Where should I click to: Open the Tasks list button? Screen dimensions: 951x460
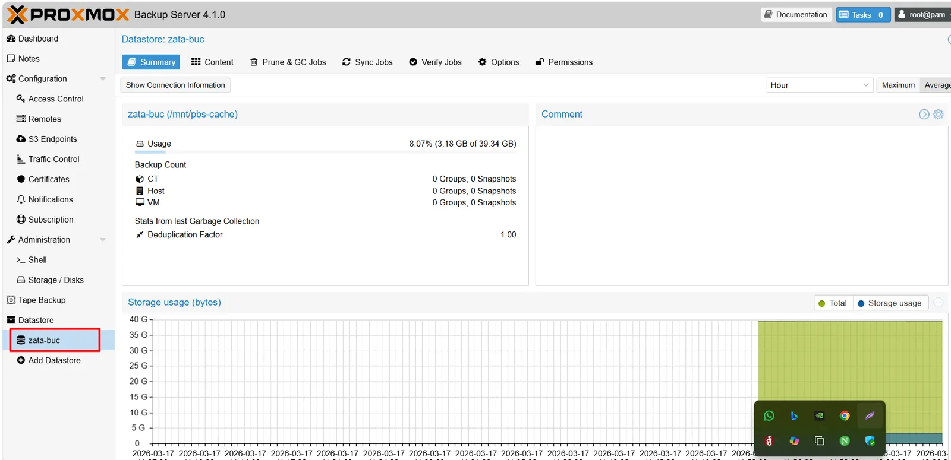(x=863, y=15)
